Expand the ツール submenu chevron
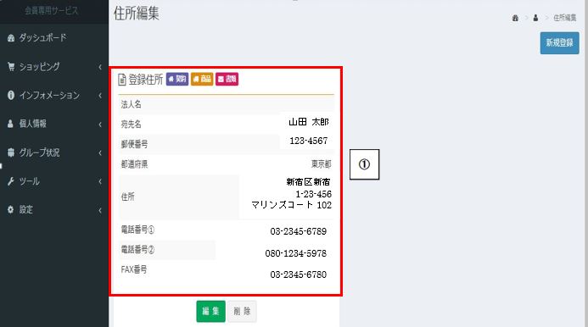588x327 pixels. coord(100,181)
